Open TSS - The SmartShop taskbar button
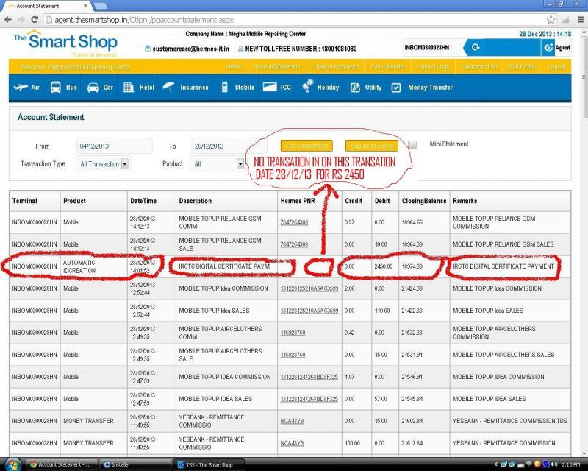This screenshot has width=588, height=471. pos(209,464)
